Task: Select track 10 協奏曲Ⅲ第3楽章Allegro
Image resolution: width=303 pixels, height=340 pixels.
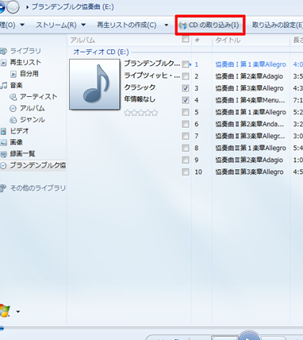Action: pyautogui.click(x=249, y=172)
